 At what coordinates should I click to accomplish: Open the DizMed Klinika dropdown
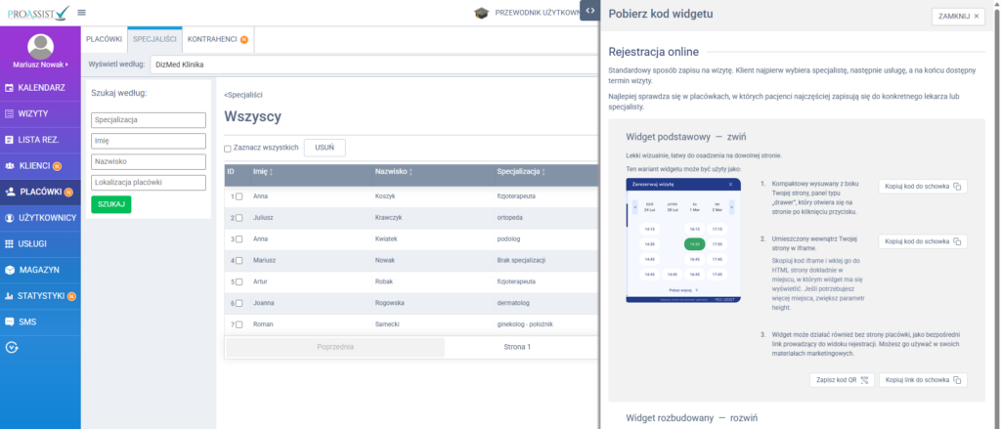click(371, 64)
